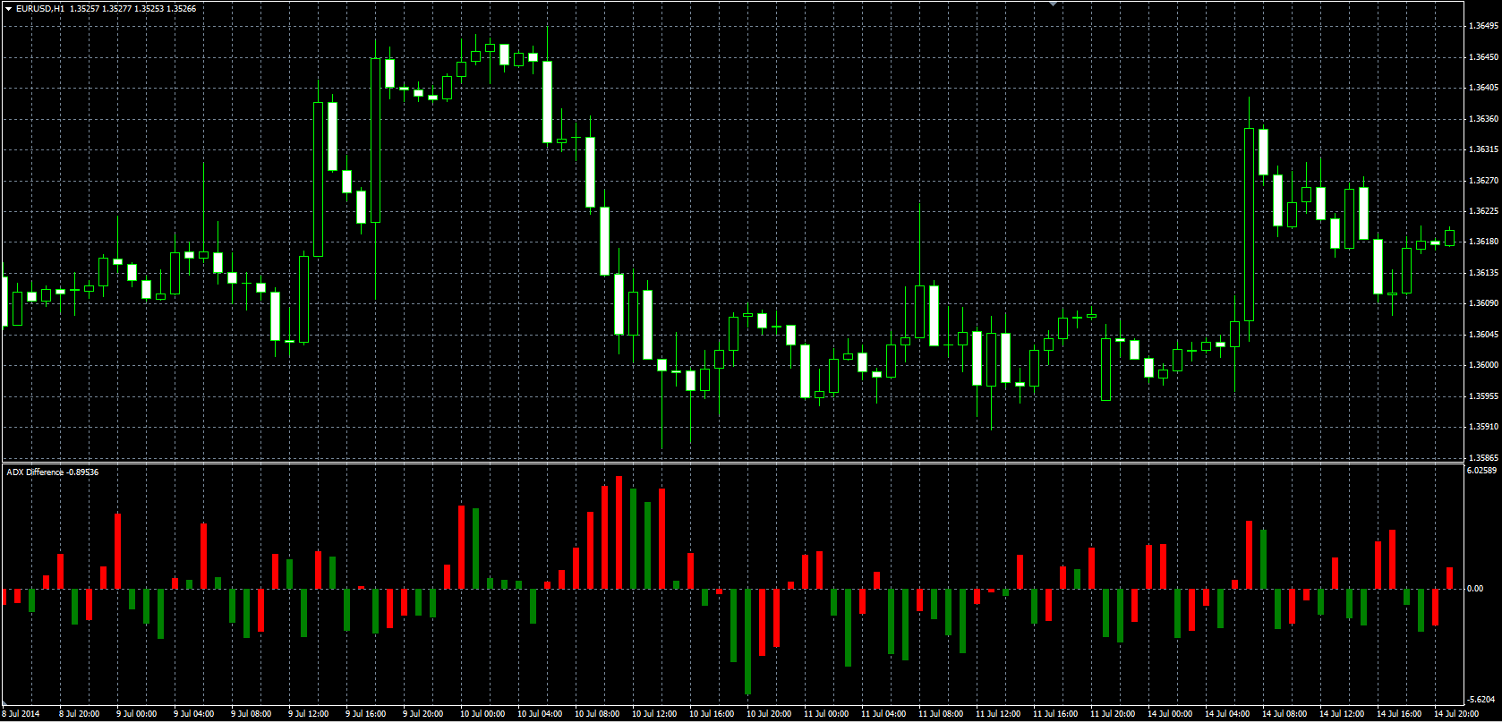Click the 10 Jul 04:00 time label
The width and height of the screenshot is (1502, 723).
(540, 714)
